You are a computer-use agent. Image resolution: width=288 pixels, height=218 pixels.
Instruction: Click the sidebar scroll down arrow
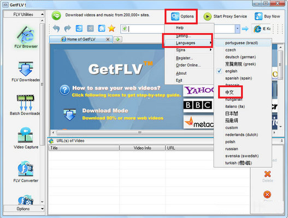[x=42, y=202]
